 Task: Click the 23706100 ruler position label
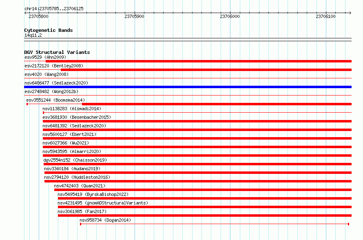click(x=326, y=16)
